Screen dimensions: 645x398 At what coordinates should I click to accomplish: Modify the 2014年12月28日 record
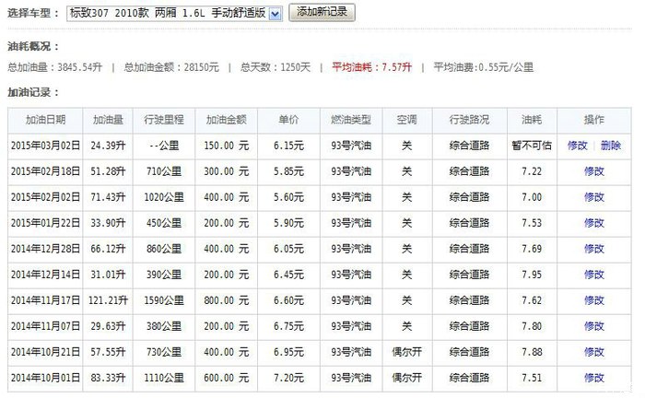point(593,249)
